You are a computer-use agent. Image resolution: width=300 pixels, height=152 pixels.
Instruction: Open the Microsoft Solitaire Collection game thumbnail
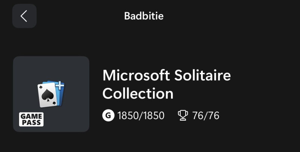point(51,94)
